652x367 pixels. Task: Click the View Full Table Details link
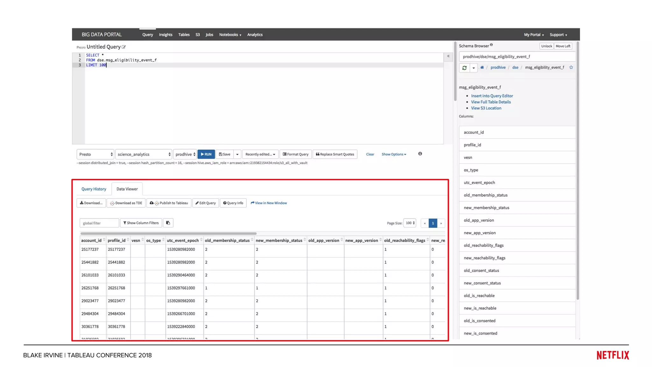491,102
